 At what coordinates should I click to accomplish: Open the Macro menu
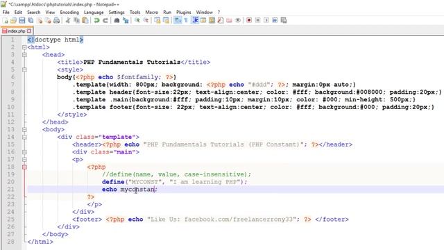[x=152, y=12]
